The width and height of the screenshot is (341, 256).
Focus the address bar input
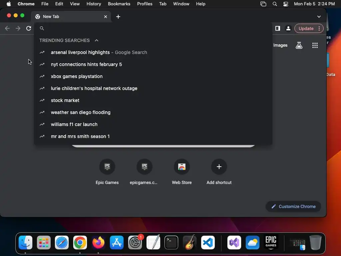coord(153,28)
